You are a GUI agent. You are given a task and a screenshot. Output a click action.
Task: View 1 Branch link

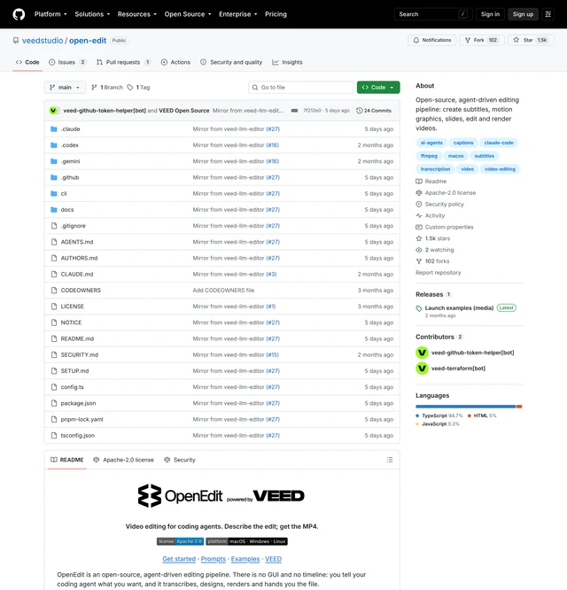coord(107,88)
